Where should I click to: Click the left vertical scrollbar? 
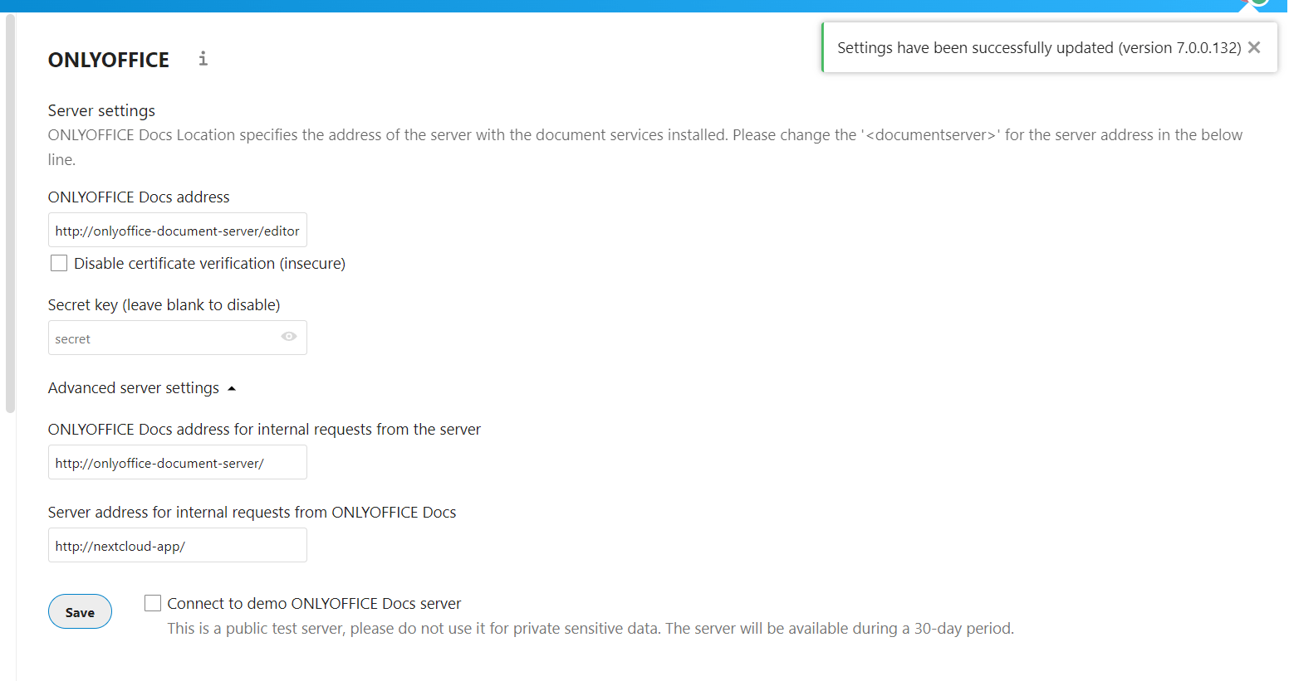pos(10,213)
